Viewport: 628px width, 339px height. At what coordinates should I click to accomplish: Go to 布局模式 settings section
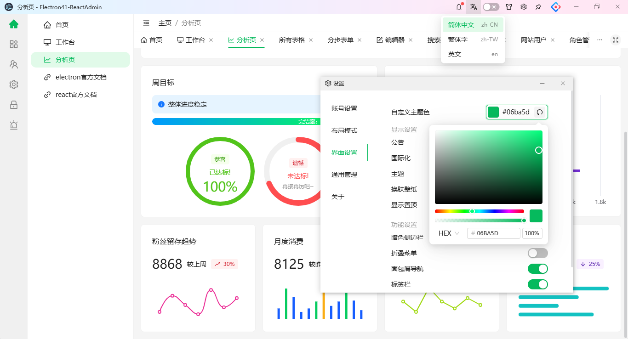pos(344,130)
